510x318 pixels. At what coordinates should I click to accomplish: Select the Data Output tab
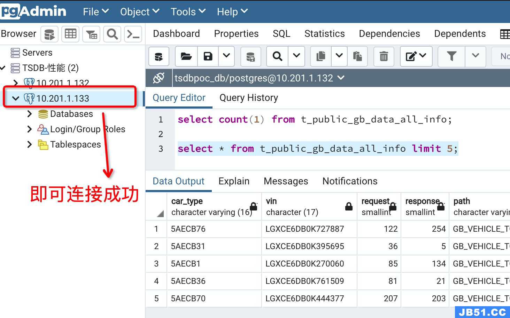(x=178, y=181)
